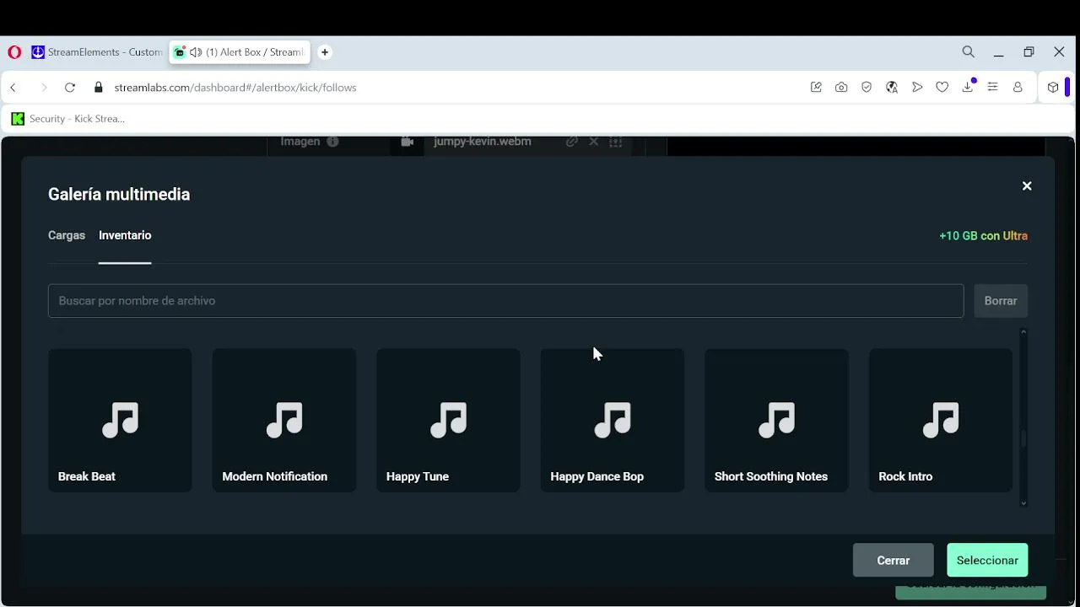Open the extensions cube icon

(x=1053, y=88)
